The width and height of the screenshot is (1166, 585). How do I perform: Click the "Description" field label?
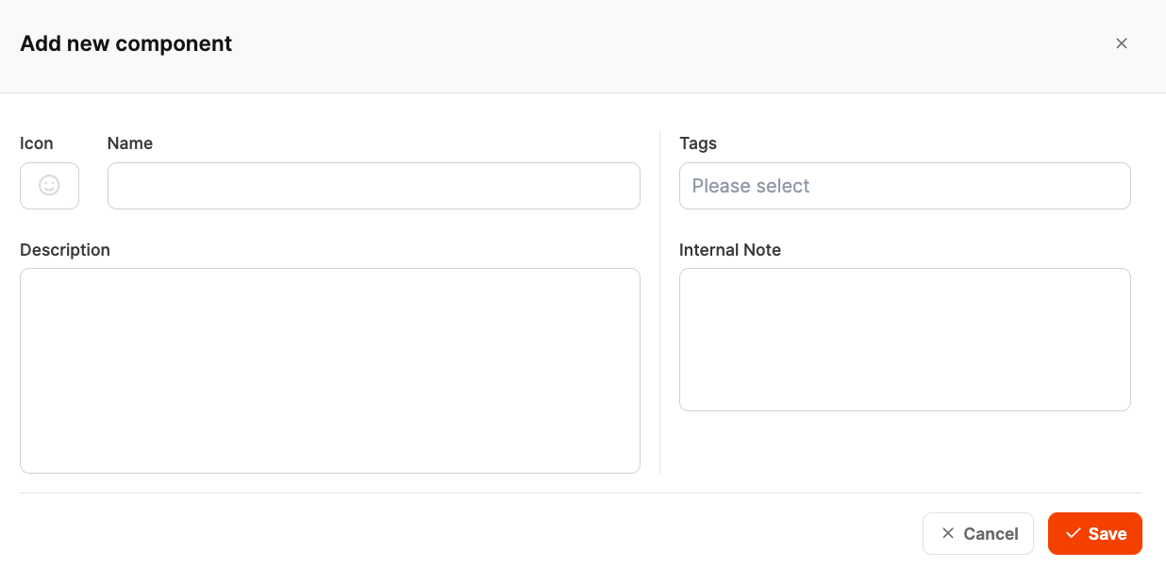65,250
